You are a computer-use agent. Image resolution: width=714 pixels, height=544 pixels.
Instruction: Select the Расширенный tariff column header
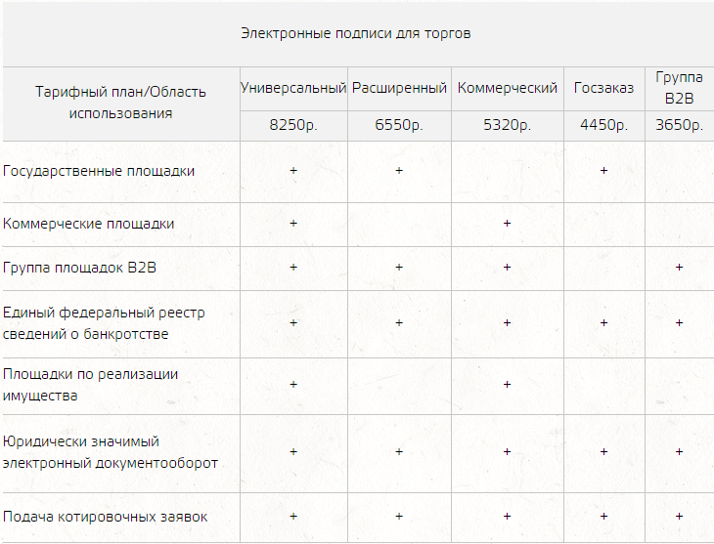point(399,88)
